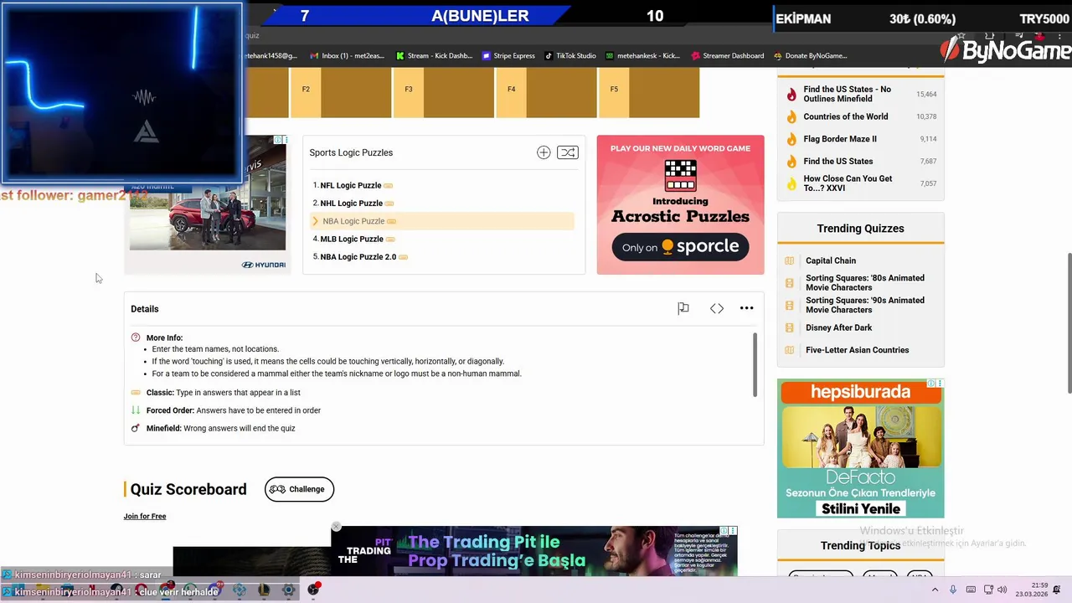Image resolution: width=1072 pixels, height=603 pixels.
Task: Show hidden system tray icons
Action: point(935,590)
